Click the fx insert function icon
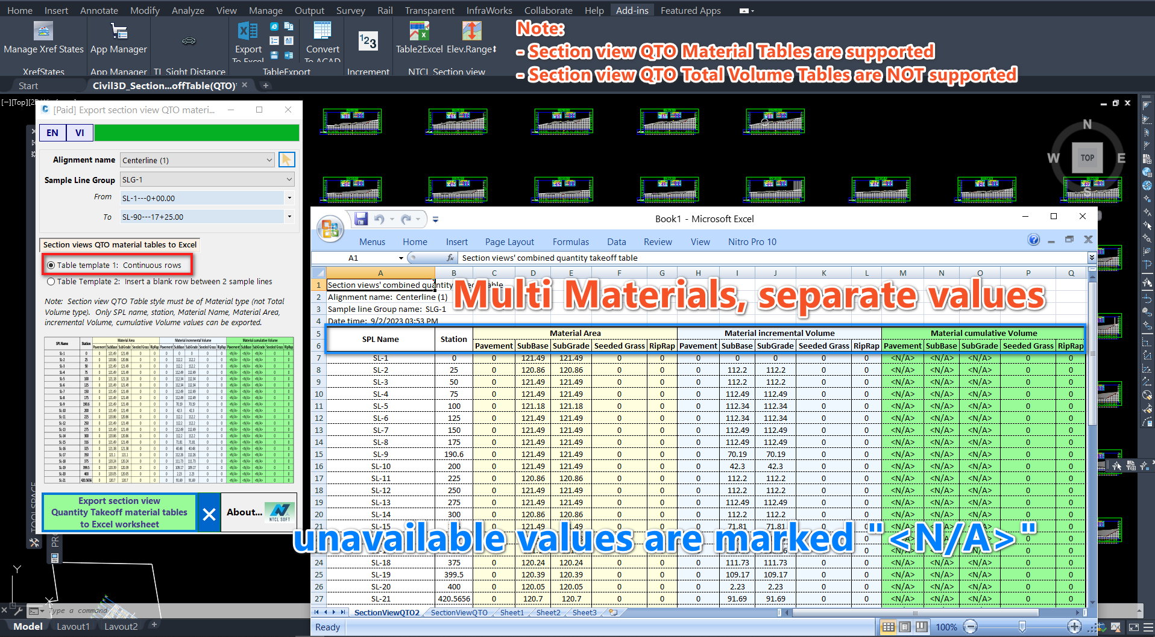The height and width of the screenshot is (637, 1155). 450,258
